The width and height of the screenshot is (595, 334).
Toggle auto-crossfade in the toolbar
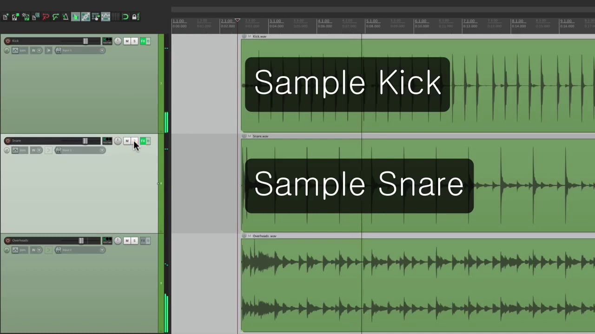76,17
